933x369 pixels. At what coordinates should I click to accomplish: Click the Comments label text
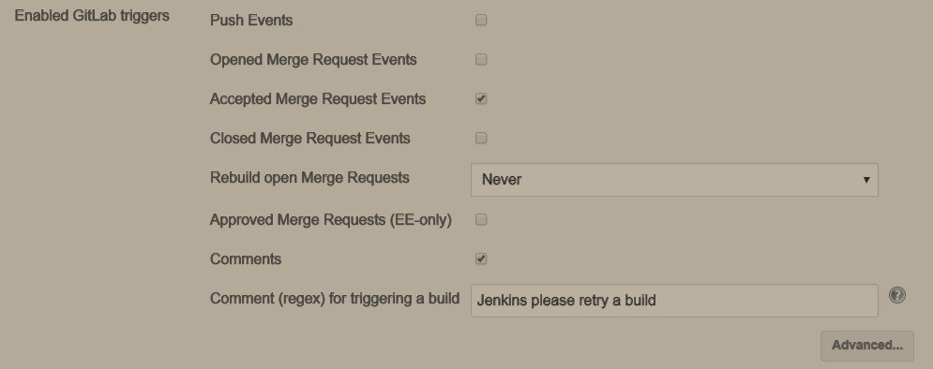(x=246, y=259)
